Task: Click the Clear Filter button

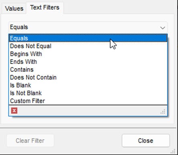Action: pyautogui.click(x=30, y=141)
